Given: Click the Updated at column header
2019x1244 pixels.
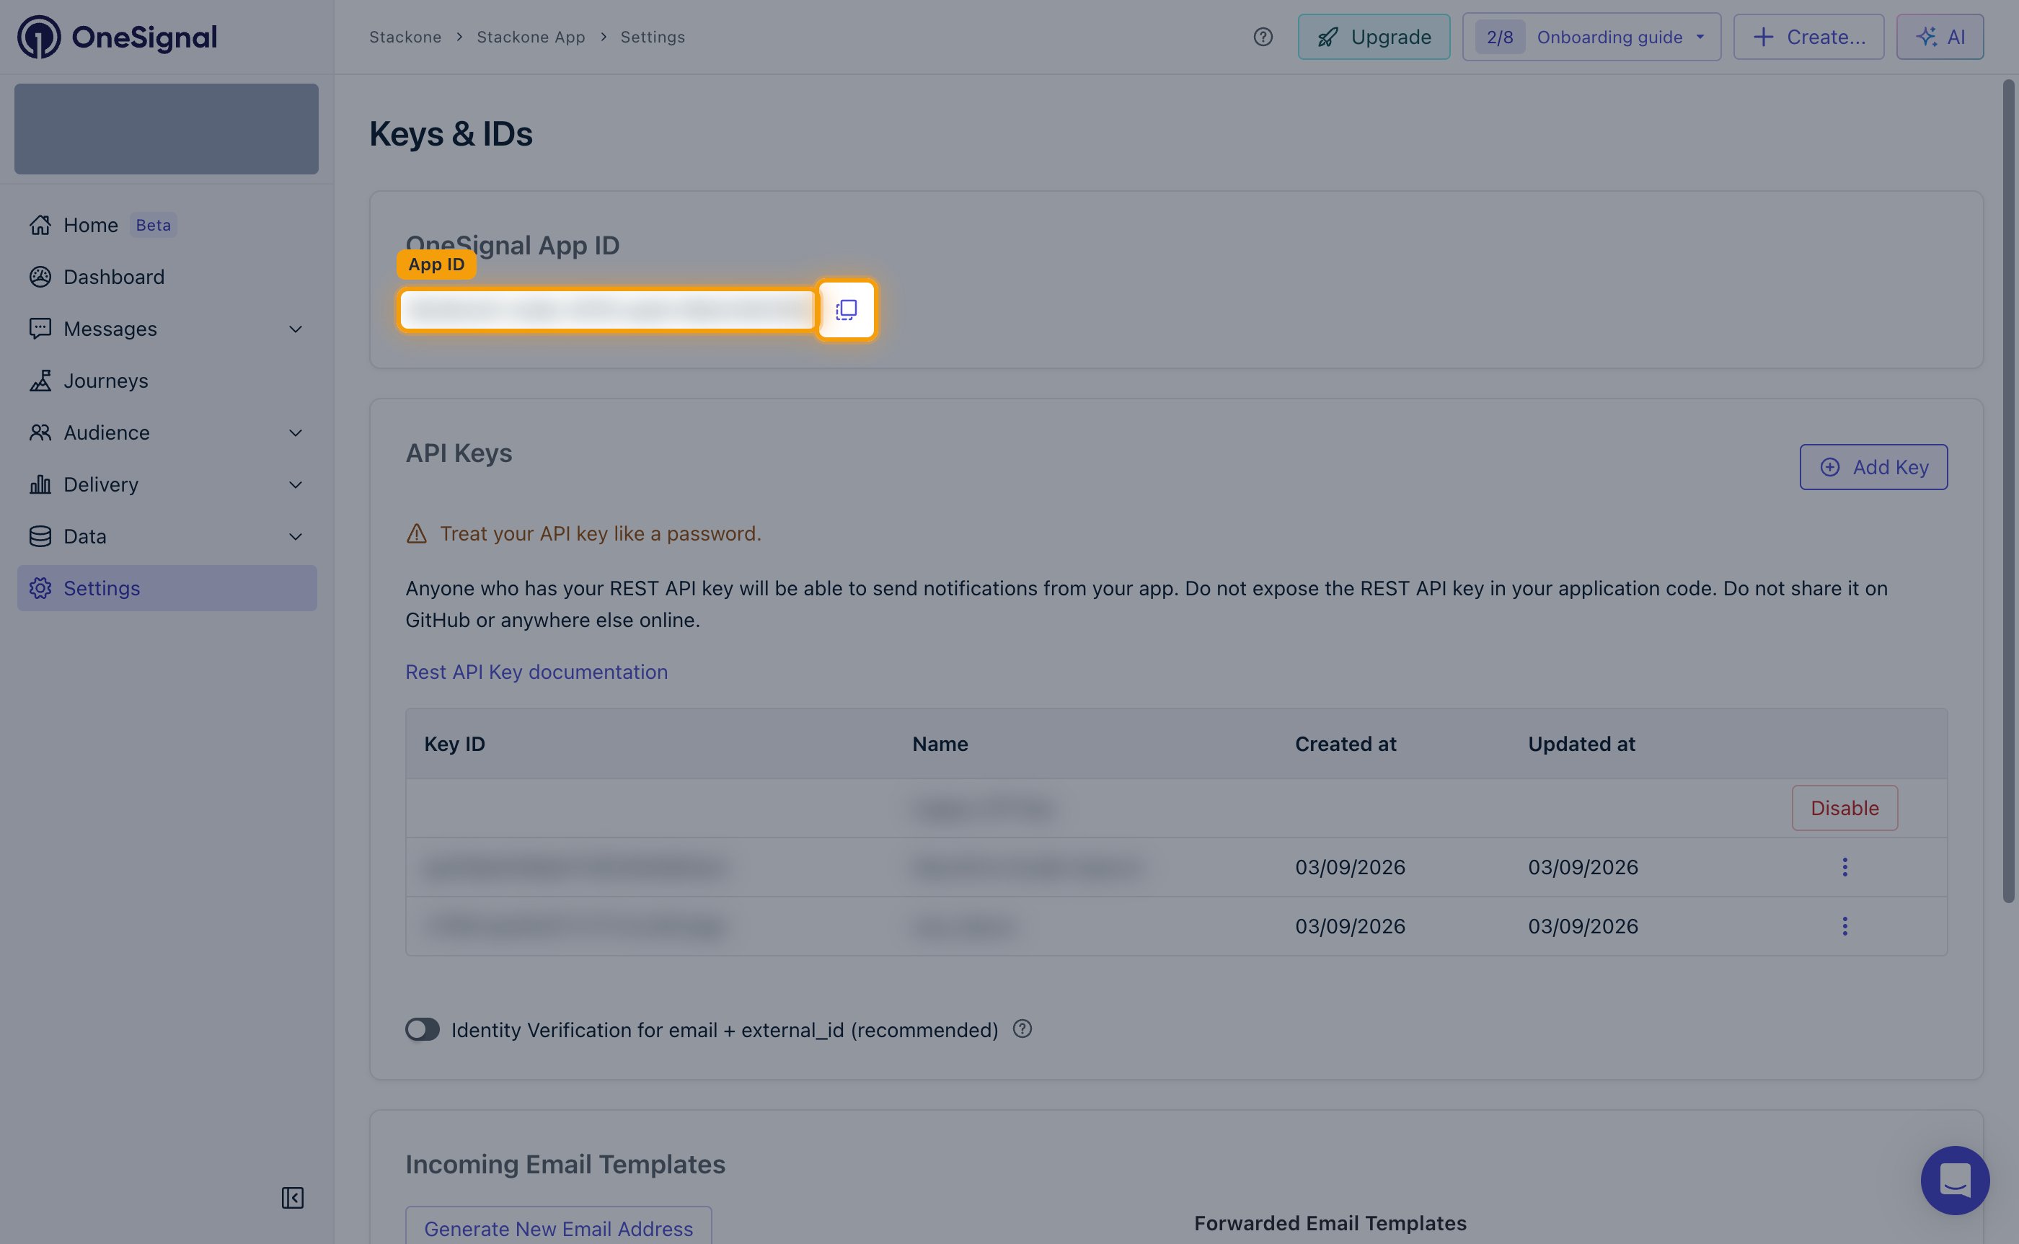Looking at the screenshot, I should pos(1581,745).
